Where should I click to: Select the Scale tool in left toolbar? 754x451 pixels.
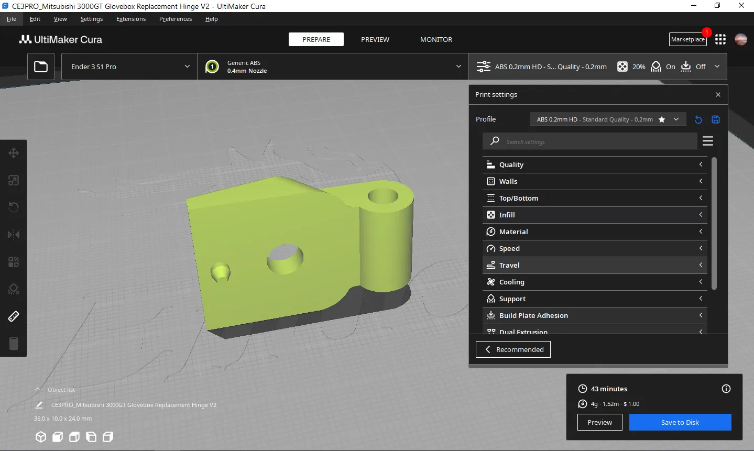[x=14, y=180]
